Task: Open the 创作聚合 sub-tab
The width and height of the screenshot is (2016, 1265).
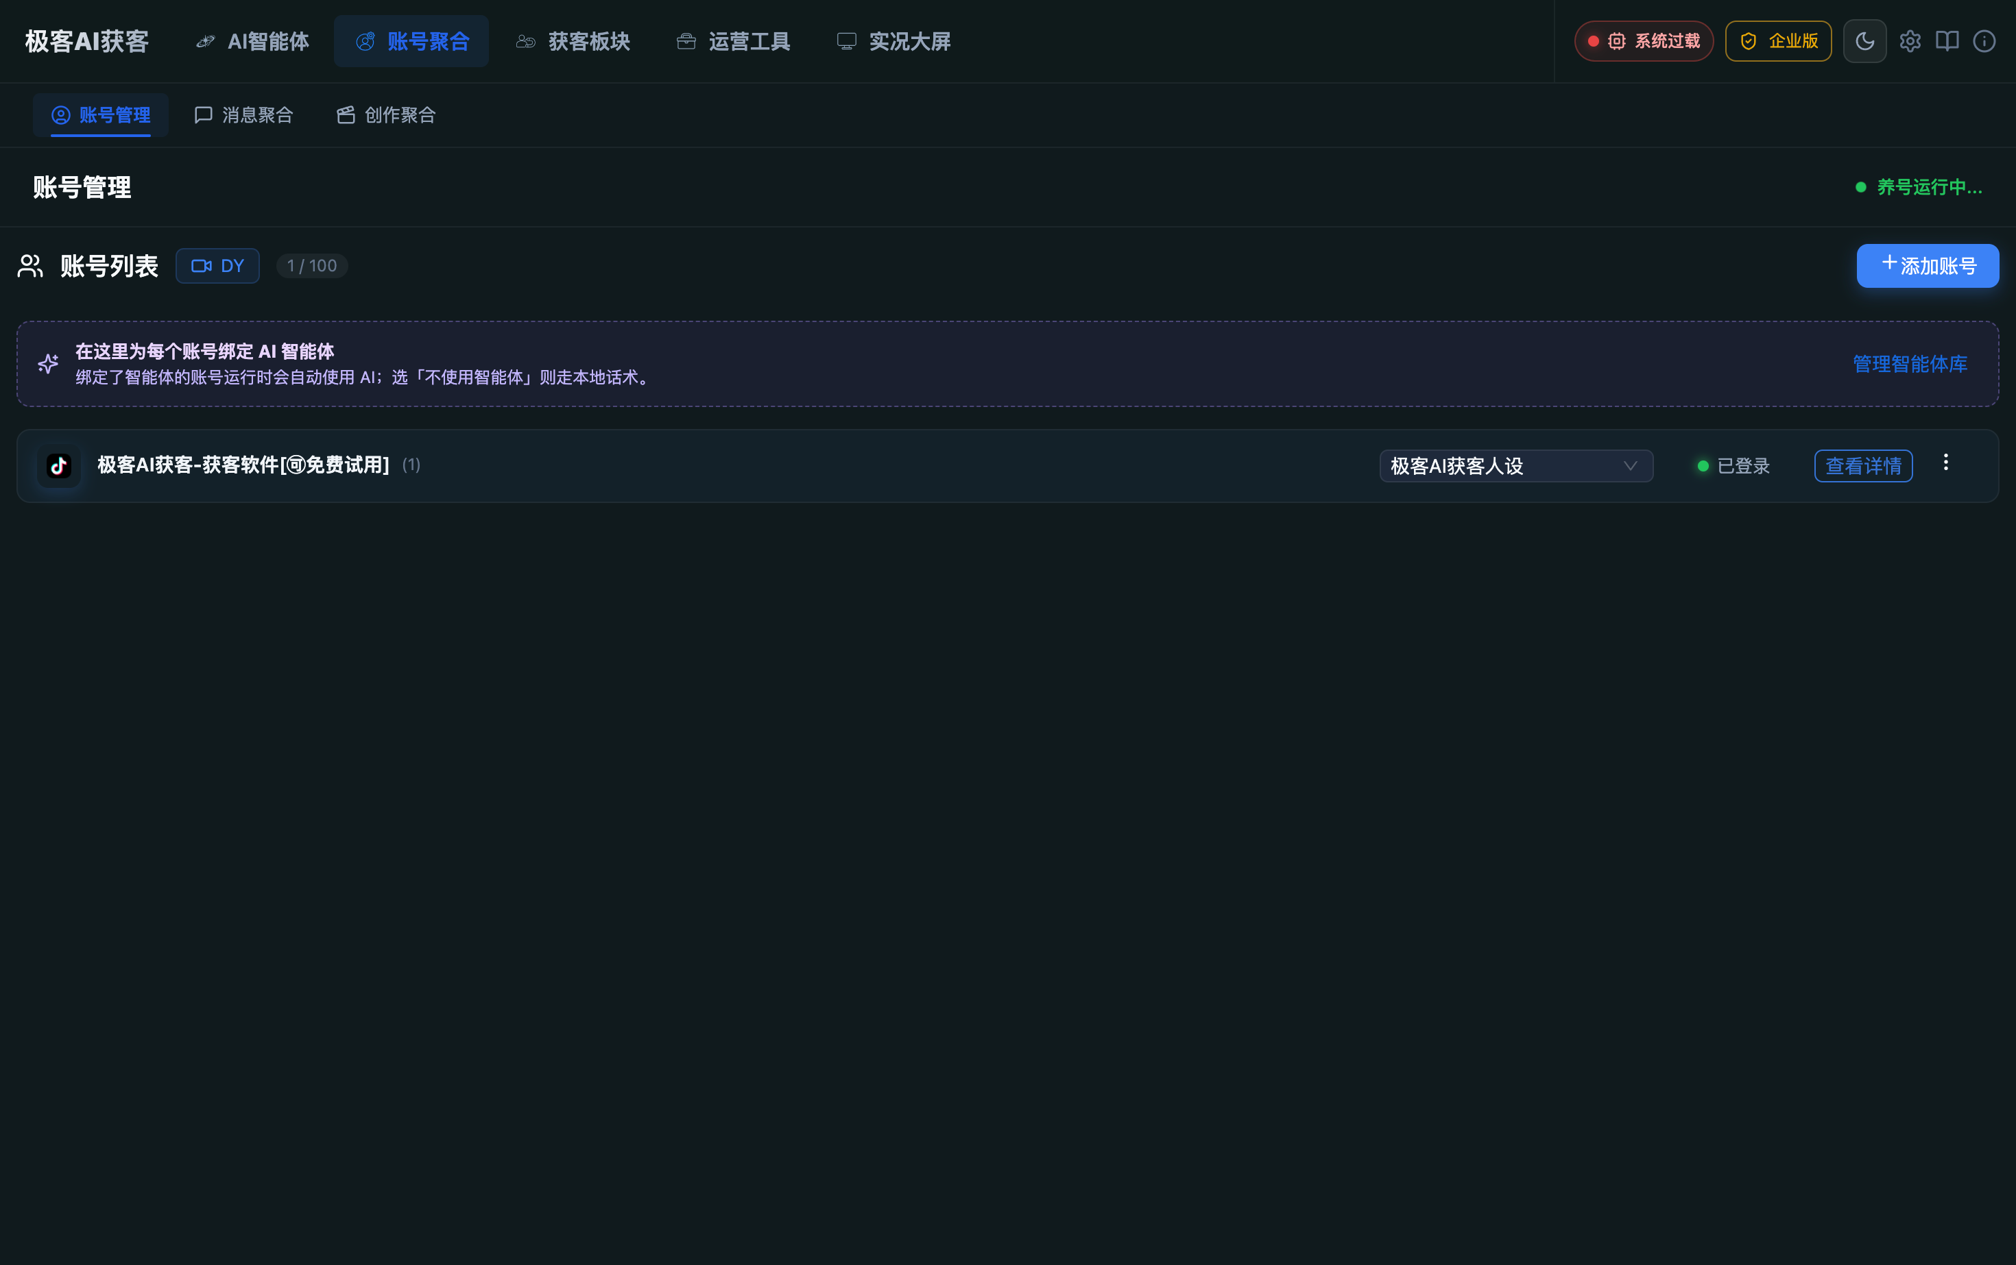Action: (386, 114)
